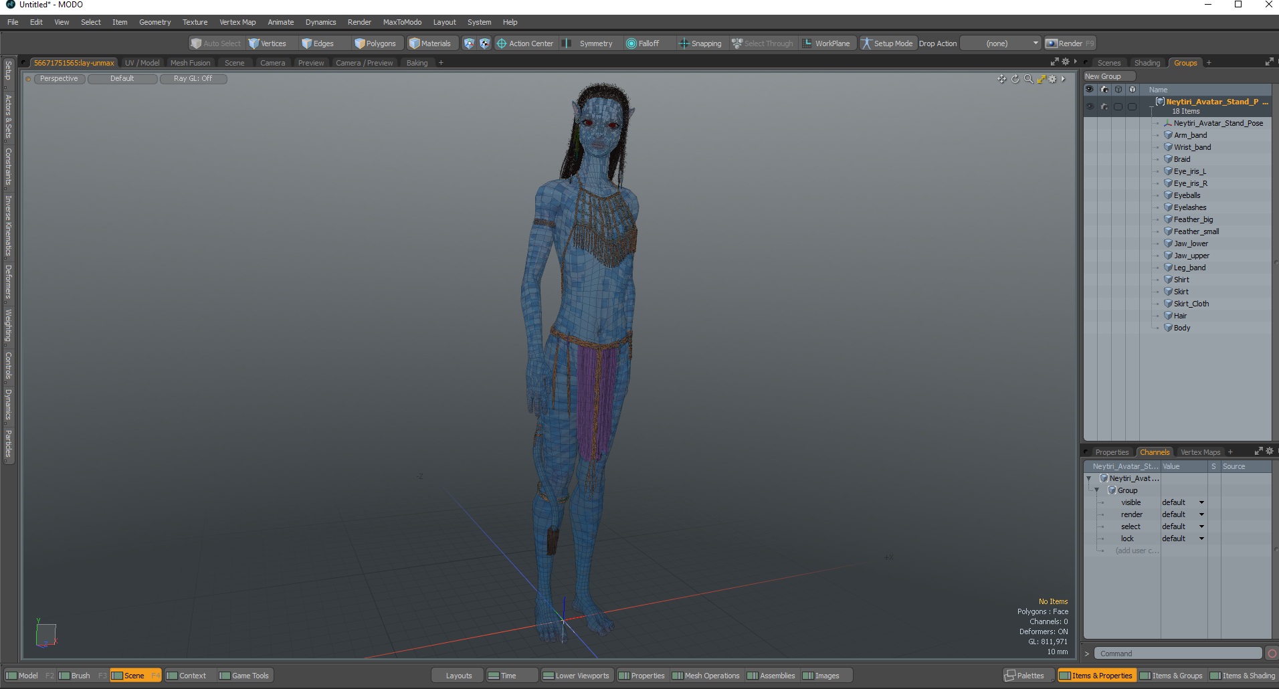
Task: Click the Action Center tool icon
Action: click(x=501, y=43)
